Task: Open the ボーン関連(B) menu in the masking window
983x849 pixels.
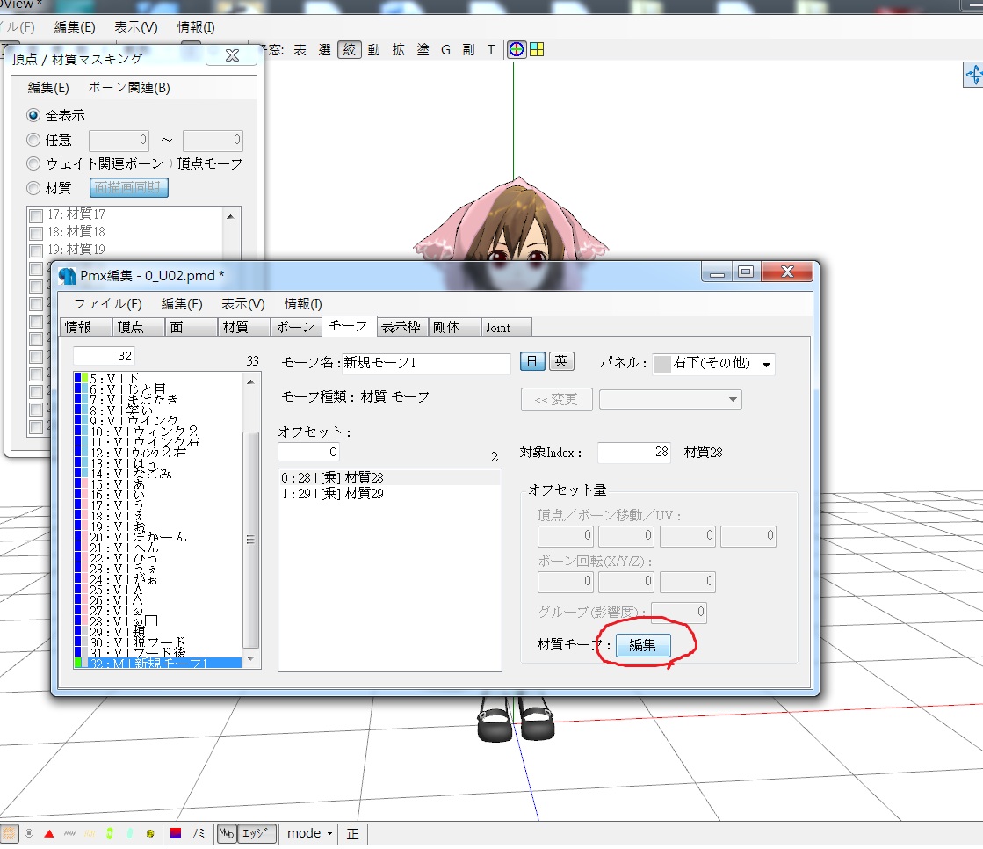Action: pos(129,88)
